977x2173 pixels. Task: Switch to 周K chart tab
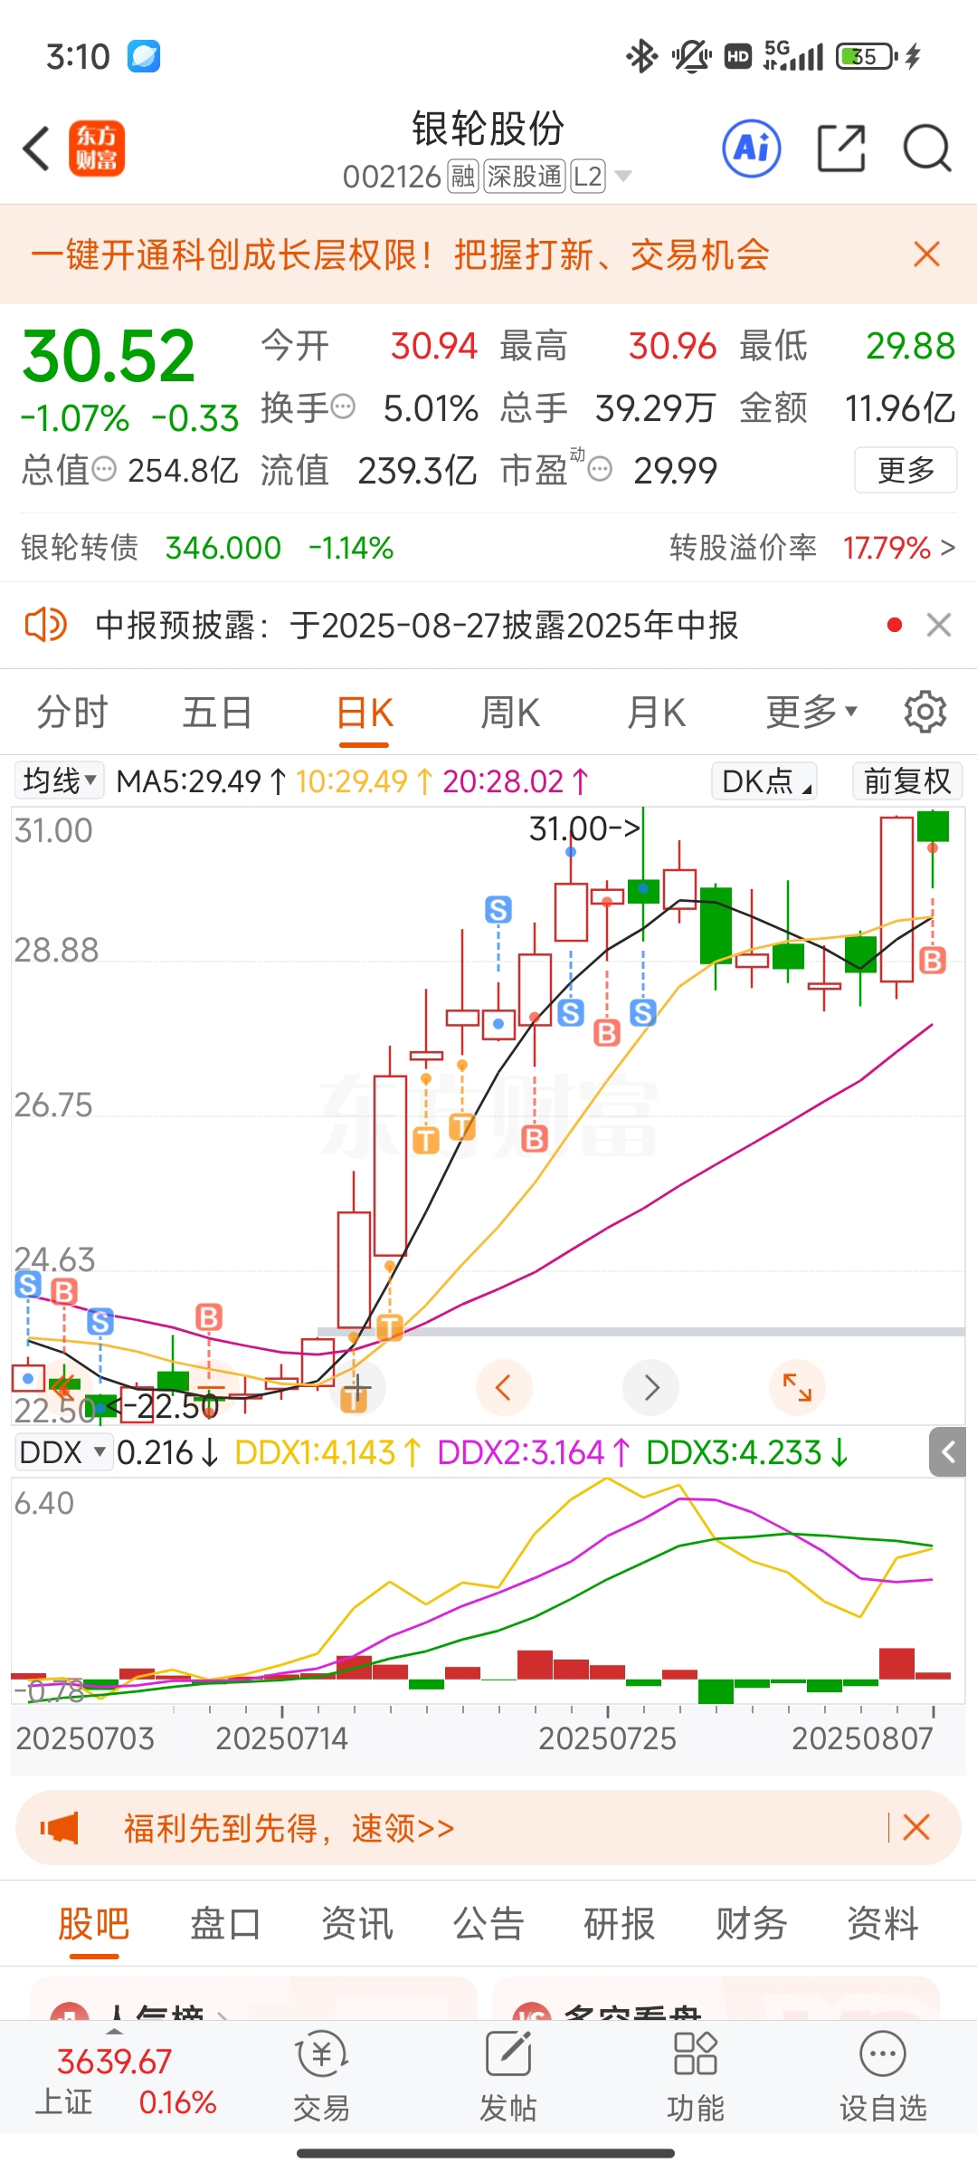(510, 713)
